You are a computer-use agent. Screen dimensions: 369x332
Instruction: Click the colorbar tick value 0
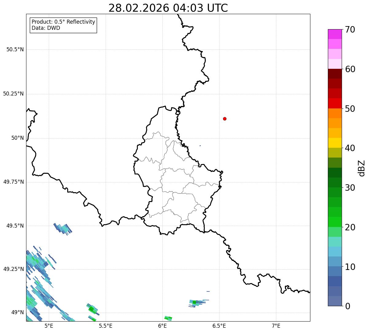coord(348,306)
